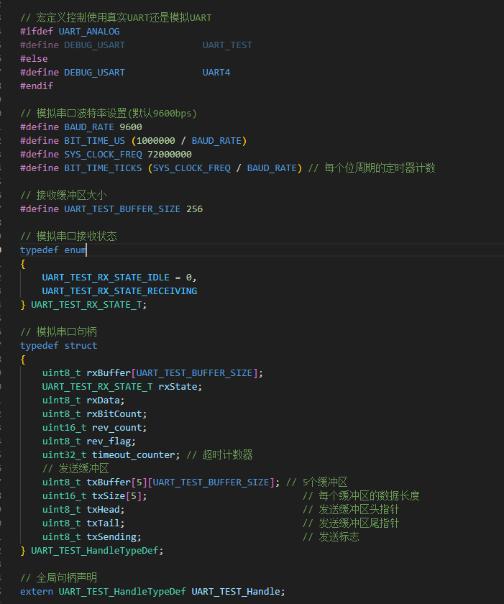
Task: Click the rxData field name
Action: tap(103, 401)
